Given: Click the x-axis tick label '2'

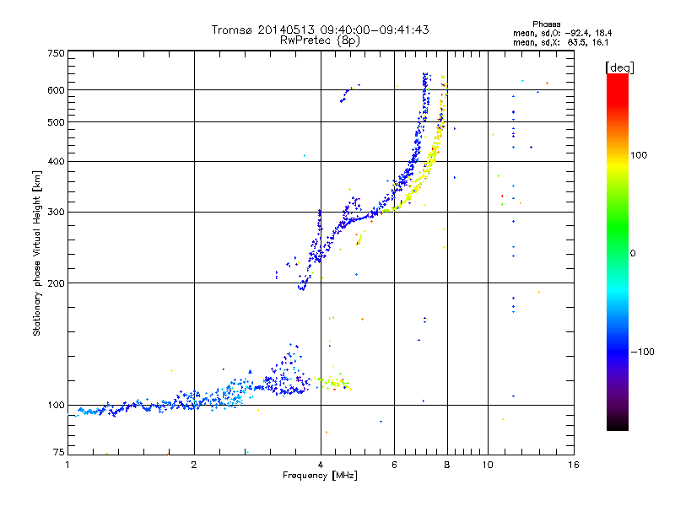Looking at the screenshot, I should click(x=194, y=465).
